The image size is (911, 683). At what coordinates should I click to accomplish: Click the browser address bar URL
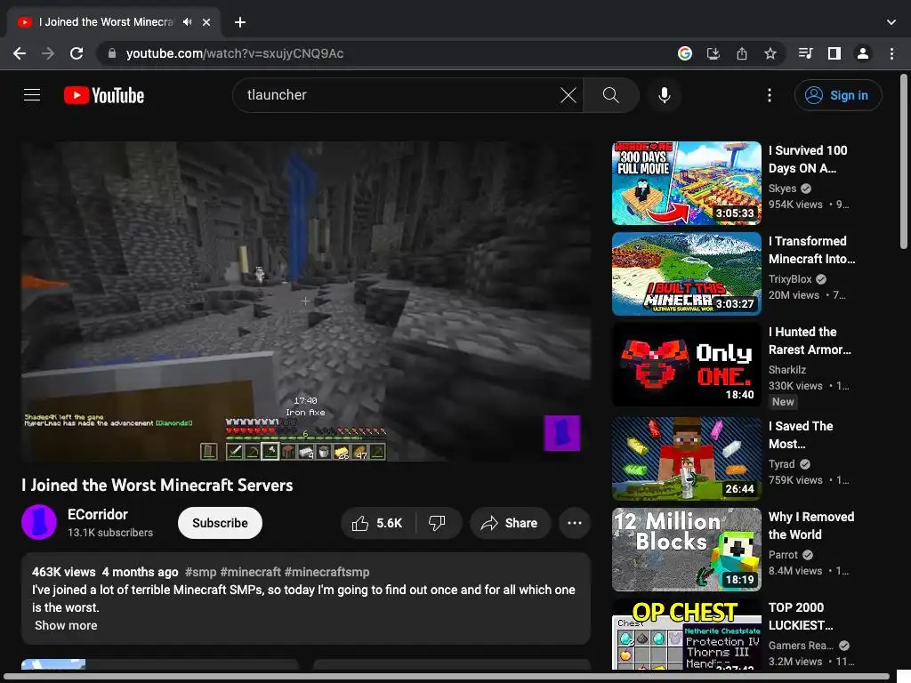pyautogui.click(x=235, y=53)
